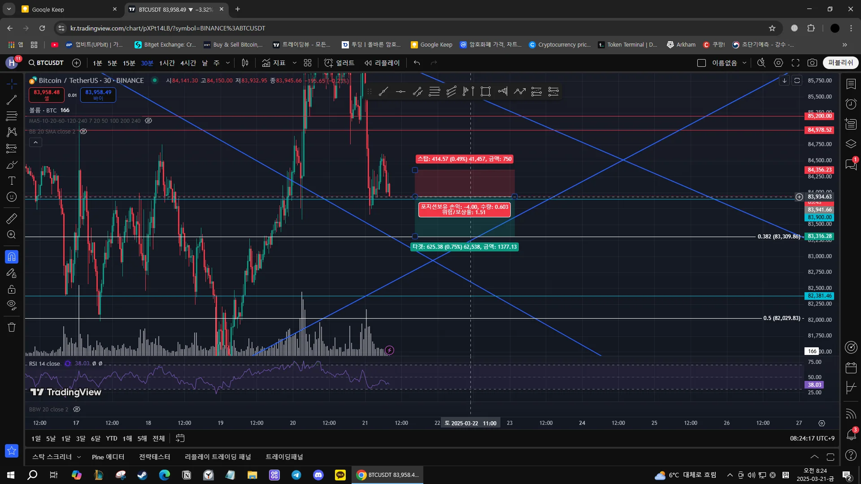Activate the magnet mode icon

12,257
